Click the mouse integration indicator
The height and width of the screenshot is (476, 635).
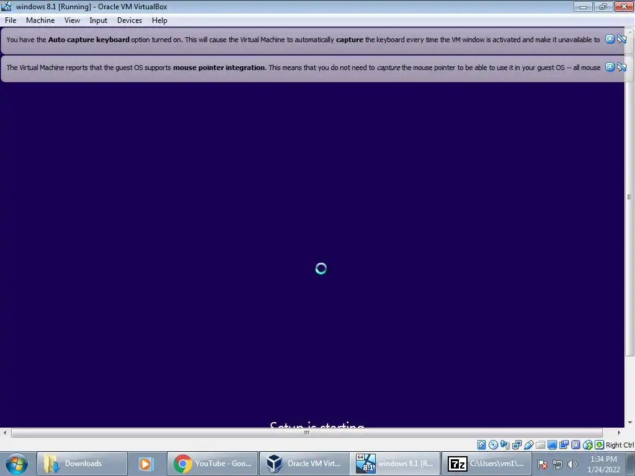click(588, 445)
